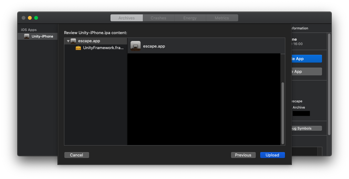
Task: Click the large escape.app icon in detail header
Action: coord(135,46)
